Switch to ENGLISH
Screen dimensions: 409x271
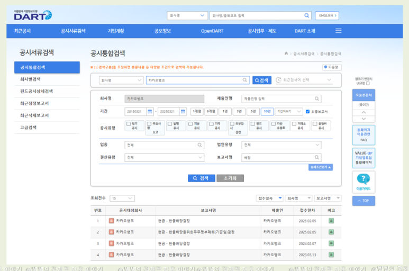point(327,16)
